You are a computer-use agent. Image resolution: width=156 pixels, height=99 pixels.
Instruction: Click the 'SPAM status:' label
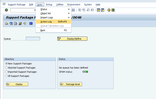click(x=66, y=72)
